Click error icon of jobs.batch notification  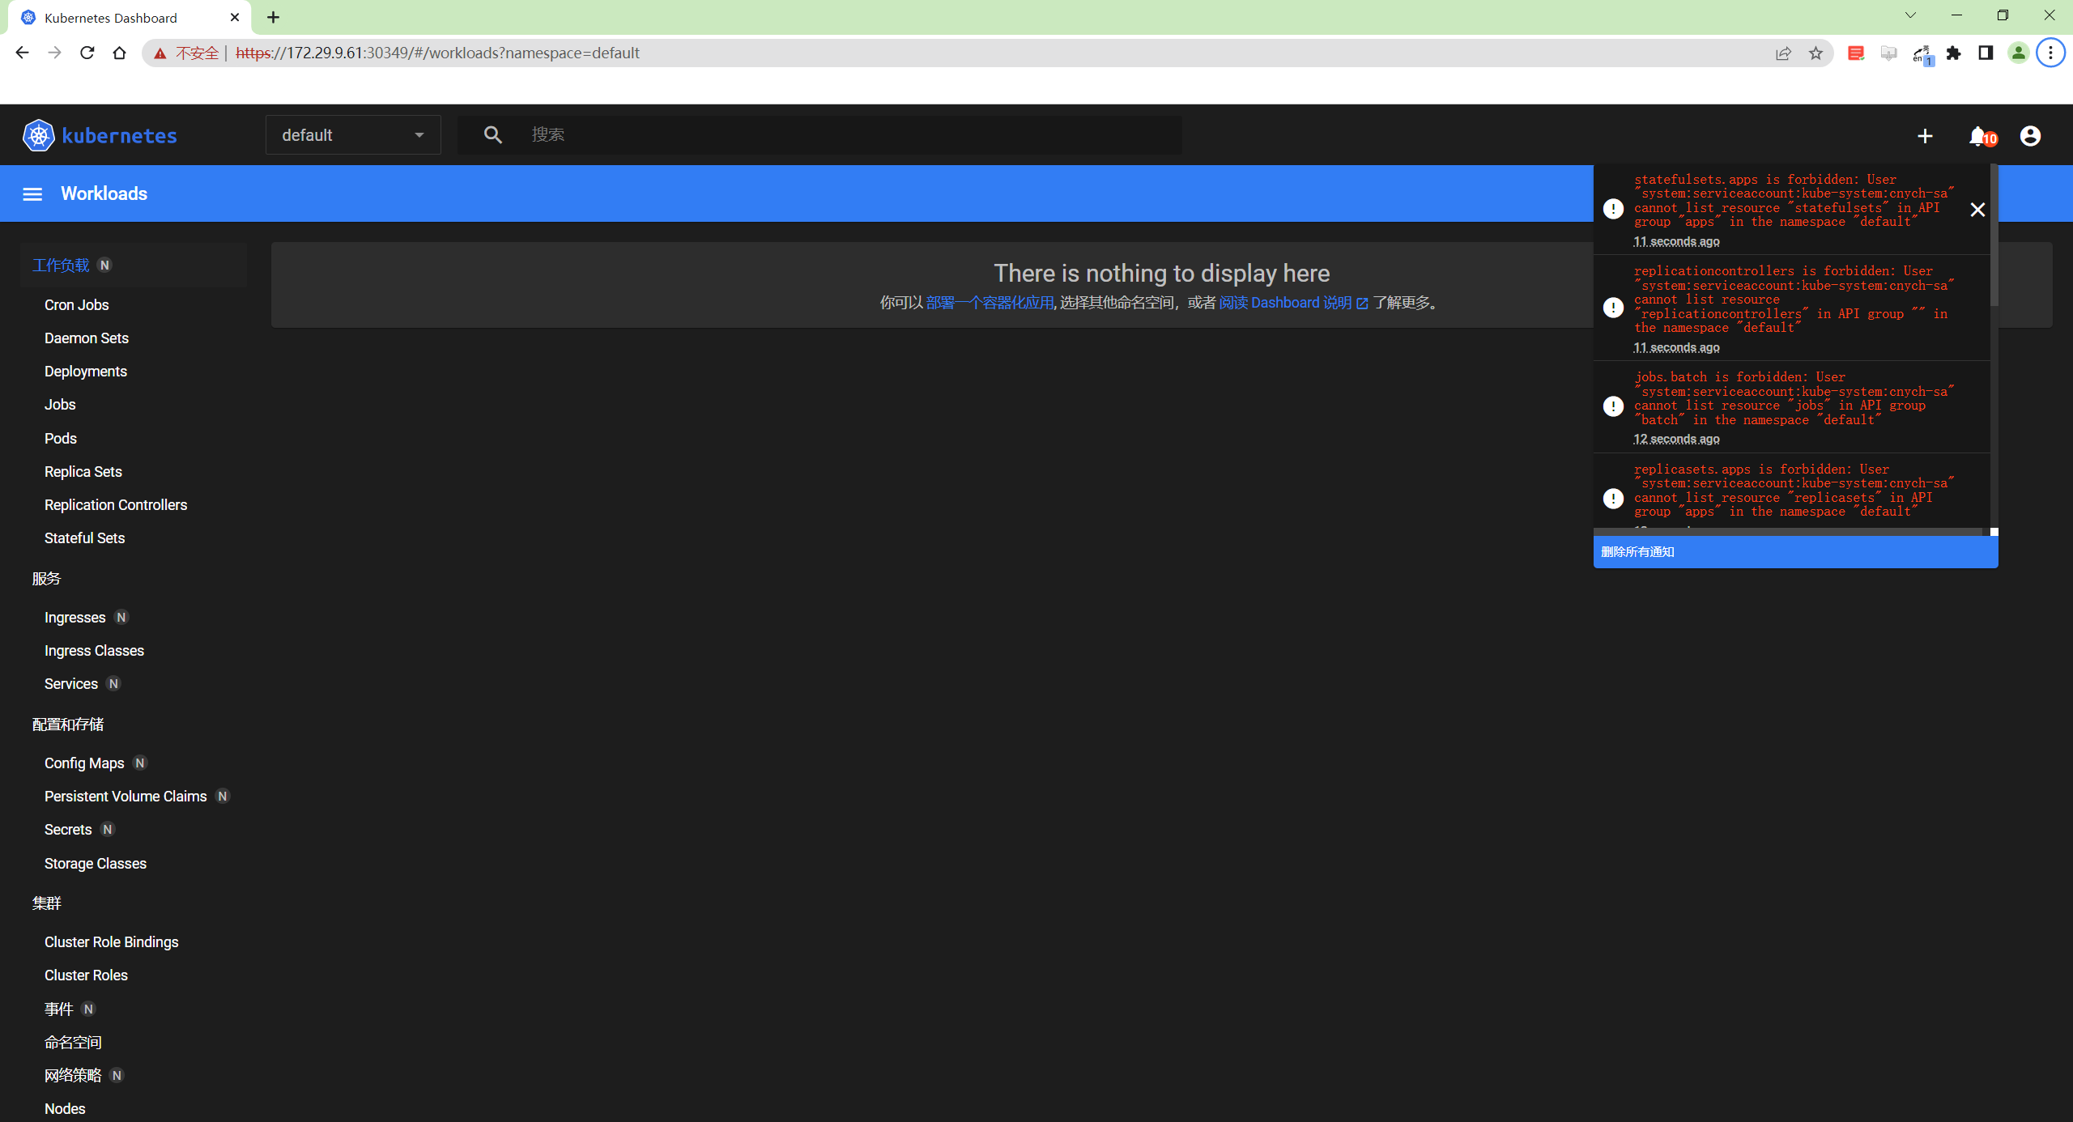1613,406
